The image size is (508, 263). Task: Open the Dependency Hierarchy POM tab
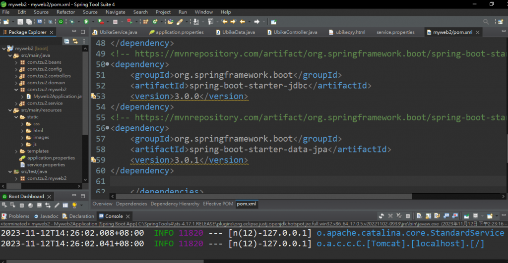(x=175, y=204)
